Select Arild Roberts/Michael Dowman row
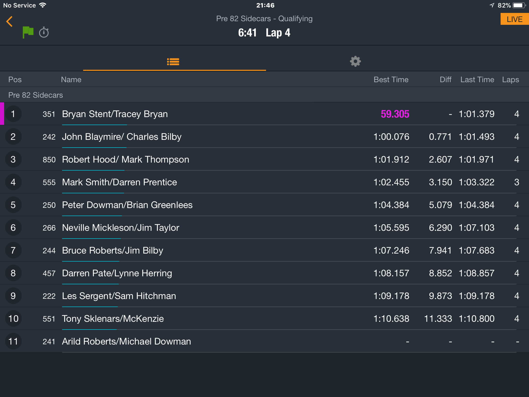The image size is (529, 397). click(x=264, y=341)
